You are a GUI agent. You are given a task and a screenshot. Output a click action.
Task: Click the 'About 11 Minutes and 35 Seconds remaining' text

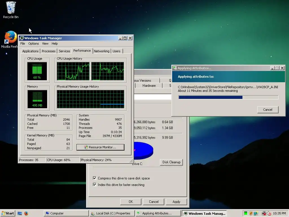click(x=208, y=91)
